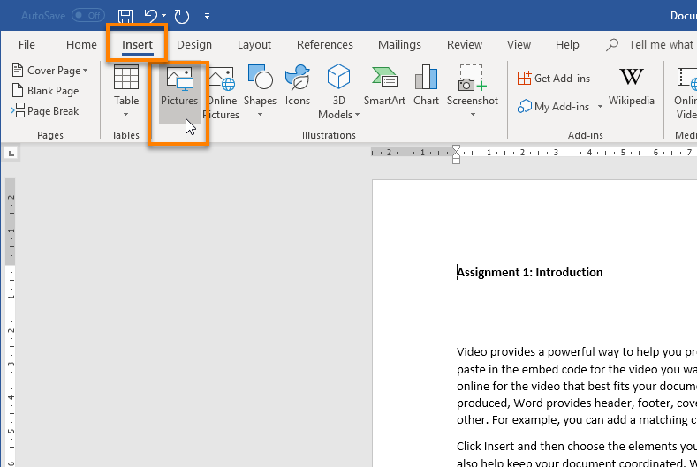
Task: Click the tab selector at ruler corner
Action: [x=11, y=154]
